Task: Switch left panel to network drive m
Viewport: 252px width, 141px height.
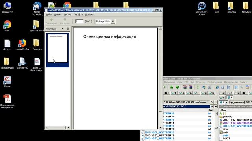Action: pos(182,93)
